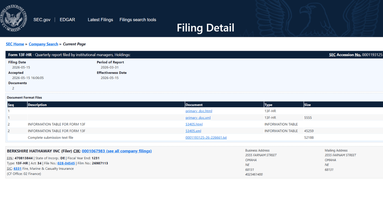Viewport: 383px width, 201px height.
Task: Open the EDGAR header link
Action: (x=67, y=20)
